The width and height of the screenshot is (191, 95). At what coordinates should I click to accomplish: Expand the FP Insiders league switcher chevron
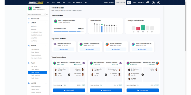click(47, 9)
